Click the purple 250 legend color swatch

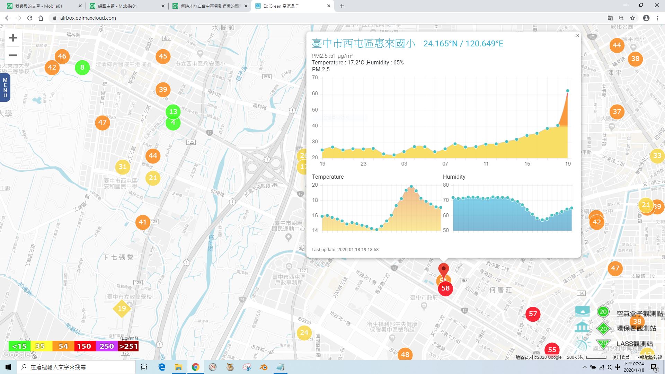click(107, 346)
